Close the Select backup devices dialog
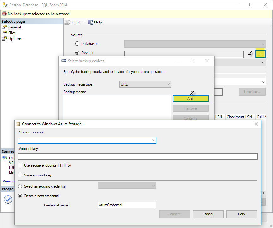The width and height of the screenshot is (273, 228). click(207, 61)
